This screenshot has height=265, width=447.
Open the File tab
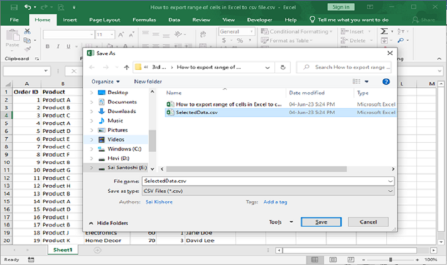click(x=14, y=20)
